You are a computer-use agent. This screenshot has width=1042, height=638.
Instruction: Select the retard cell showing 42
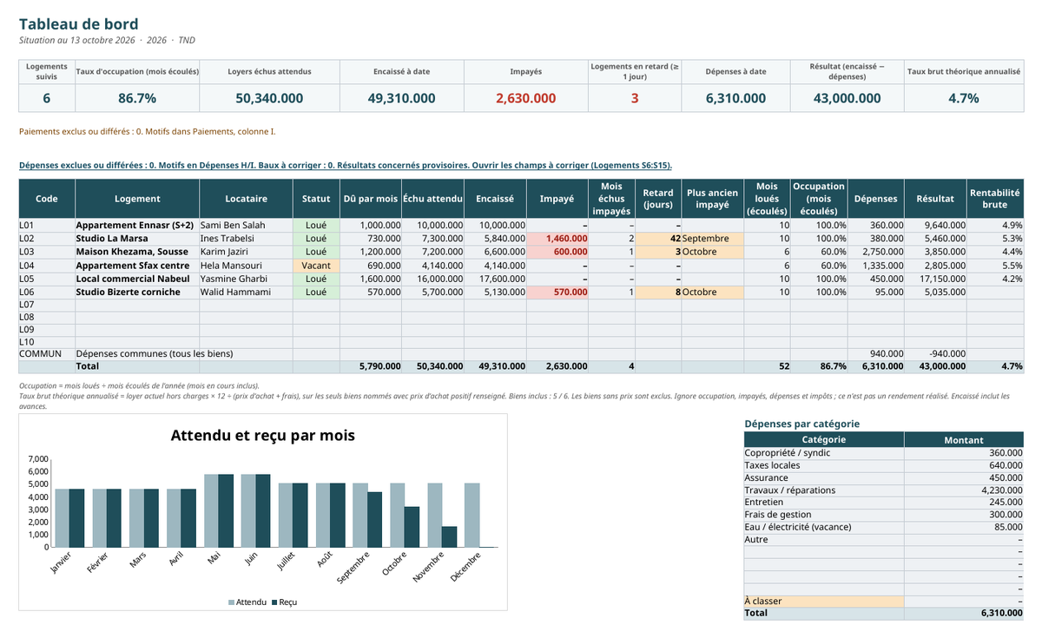pos(659,238)
